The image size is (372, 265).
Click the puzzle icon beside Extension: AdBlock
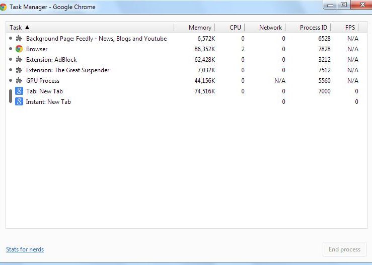point(19,59)
